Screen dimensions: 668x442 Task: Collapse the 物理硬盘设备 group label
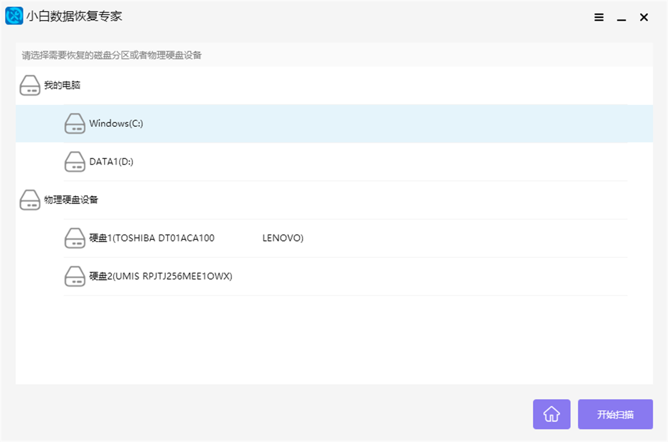(x=71, y=200)
